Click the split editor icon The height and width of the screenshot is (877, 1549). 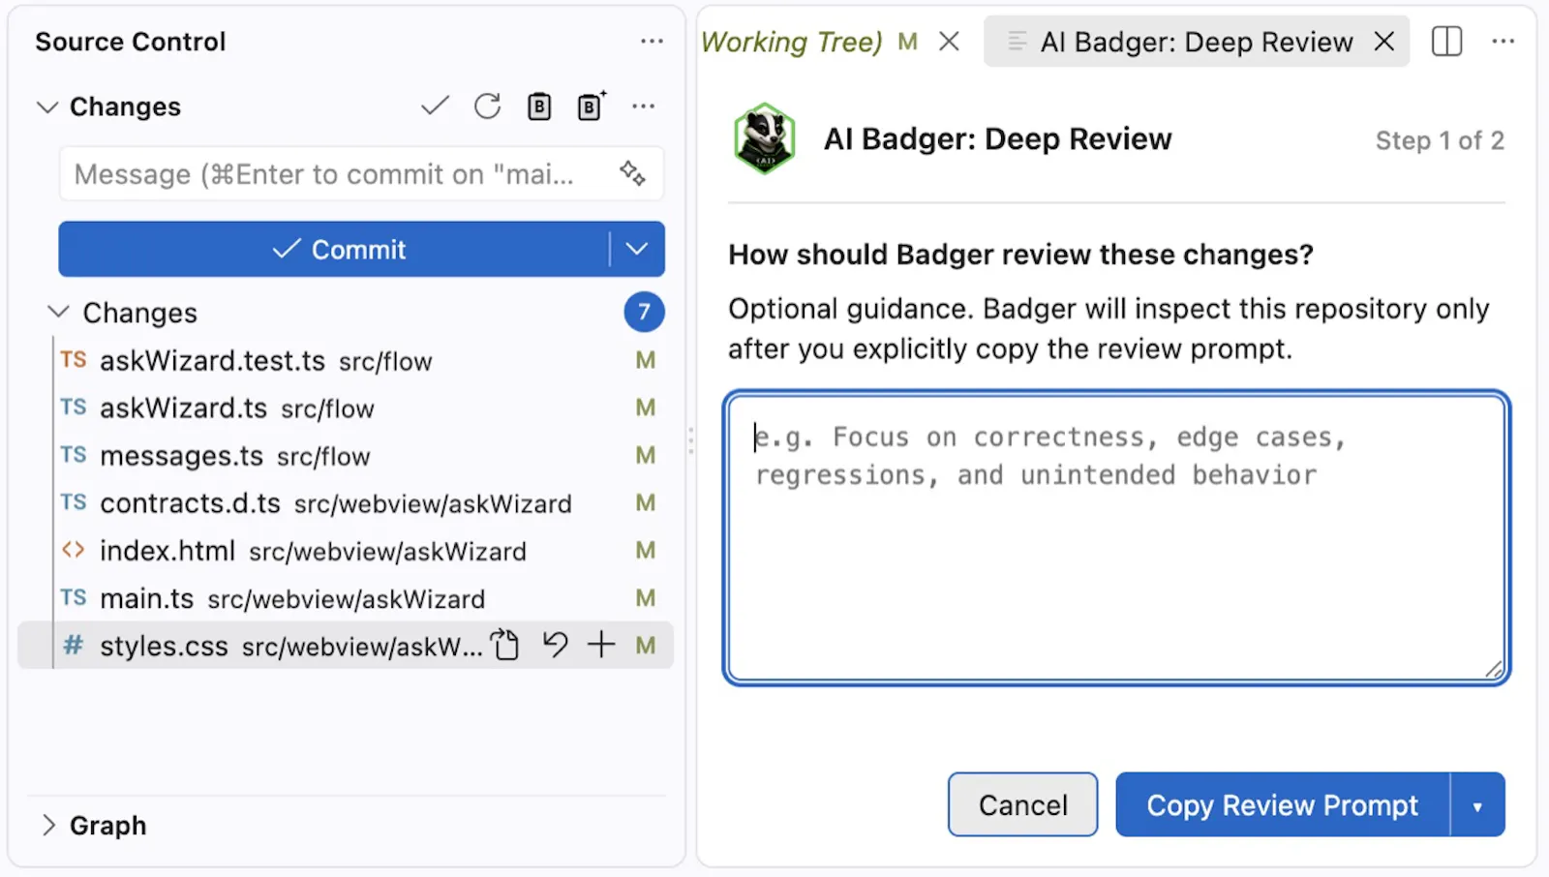pyautogui.click(x=1446, y=42)
